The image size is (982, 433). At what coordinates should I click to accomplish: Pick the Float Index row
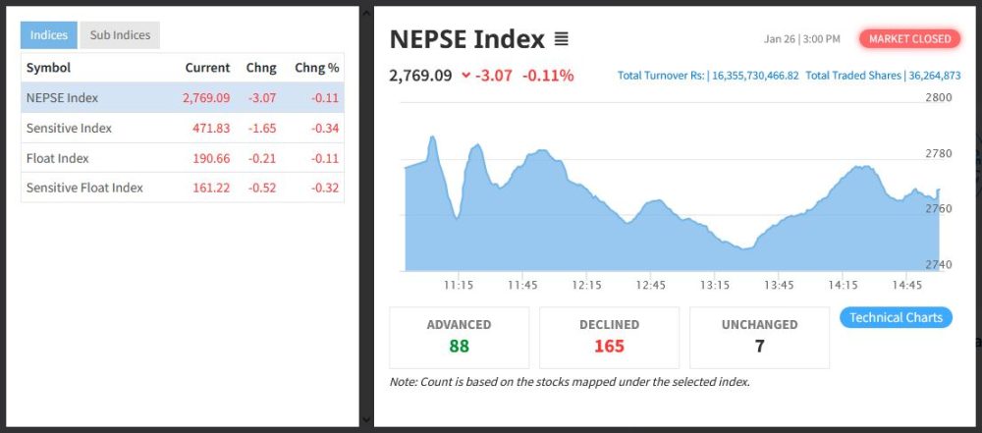click(x=58, y=158)
